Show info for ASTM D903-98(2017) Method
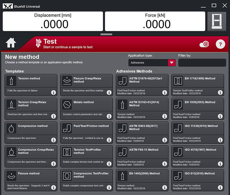230x195 pixels. coord(165,140)
